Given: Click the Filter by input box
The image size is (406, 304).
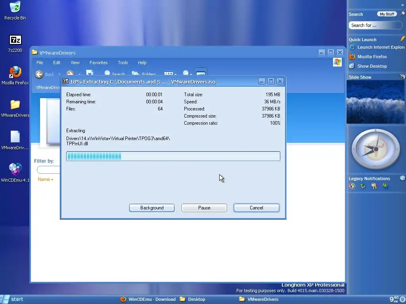Looking at the screenshot, I should [x=48, y=170].
